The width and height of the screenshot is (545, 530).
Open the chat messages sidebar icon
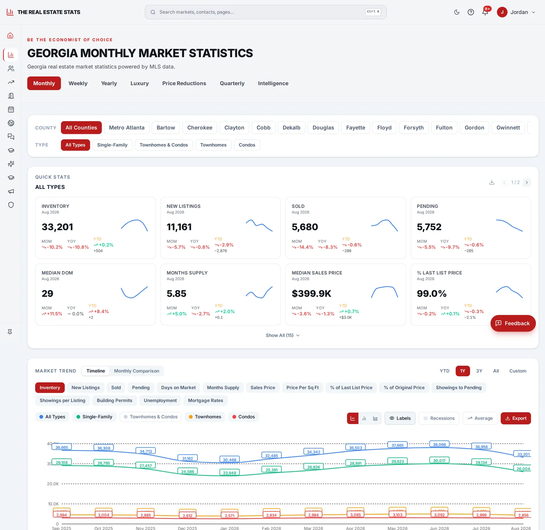click(11, 137)
